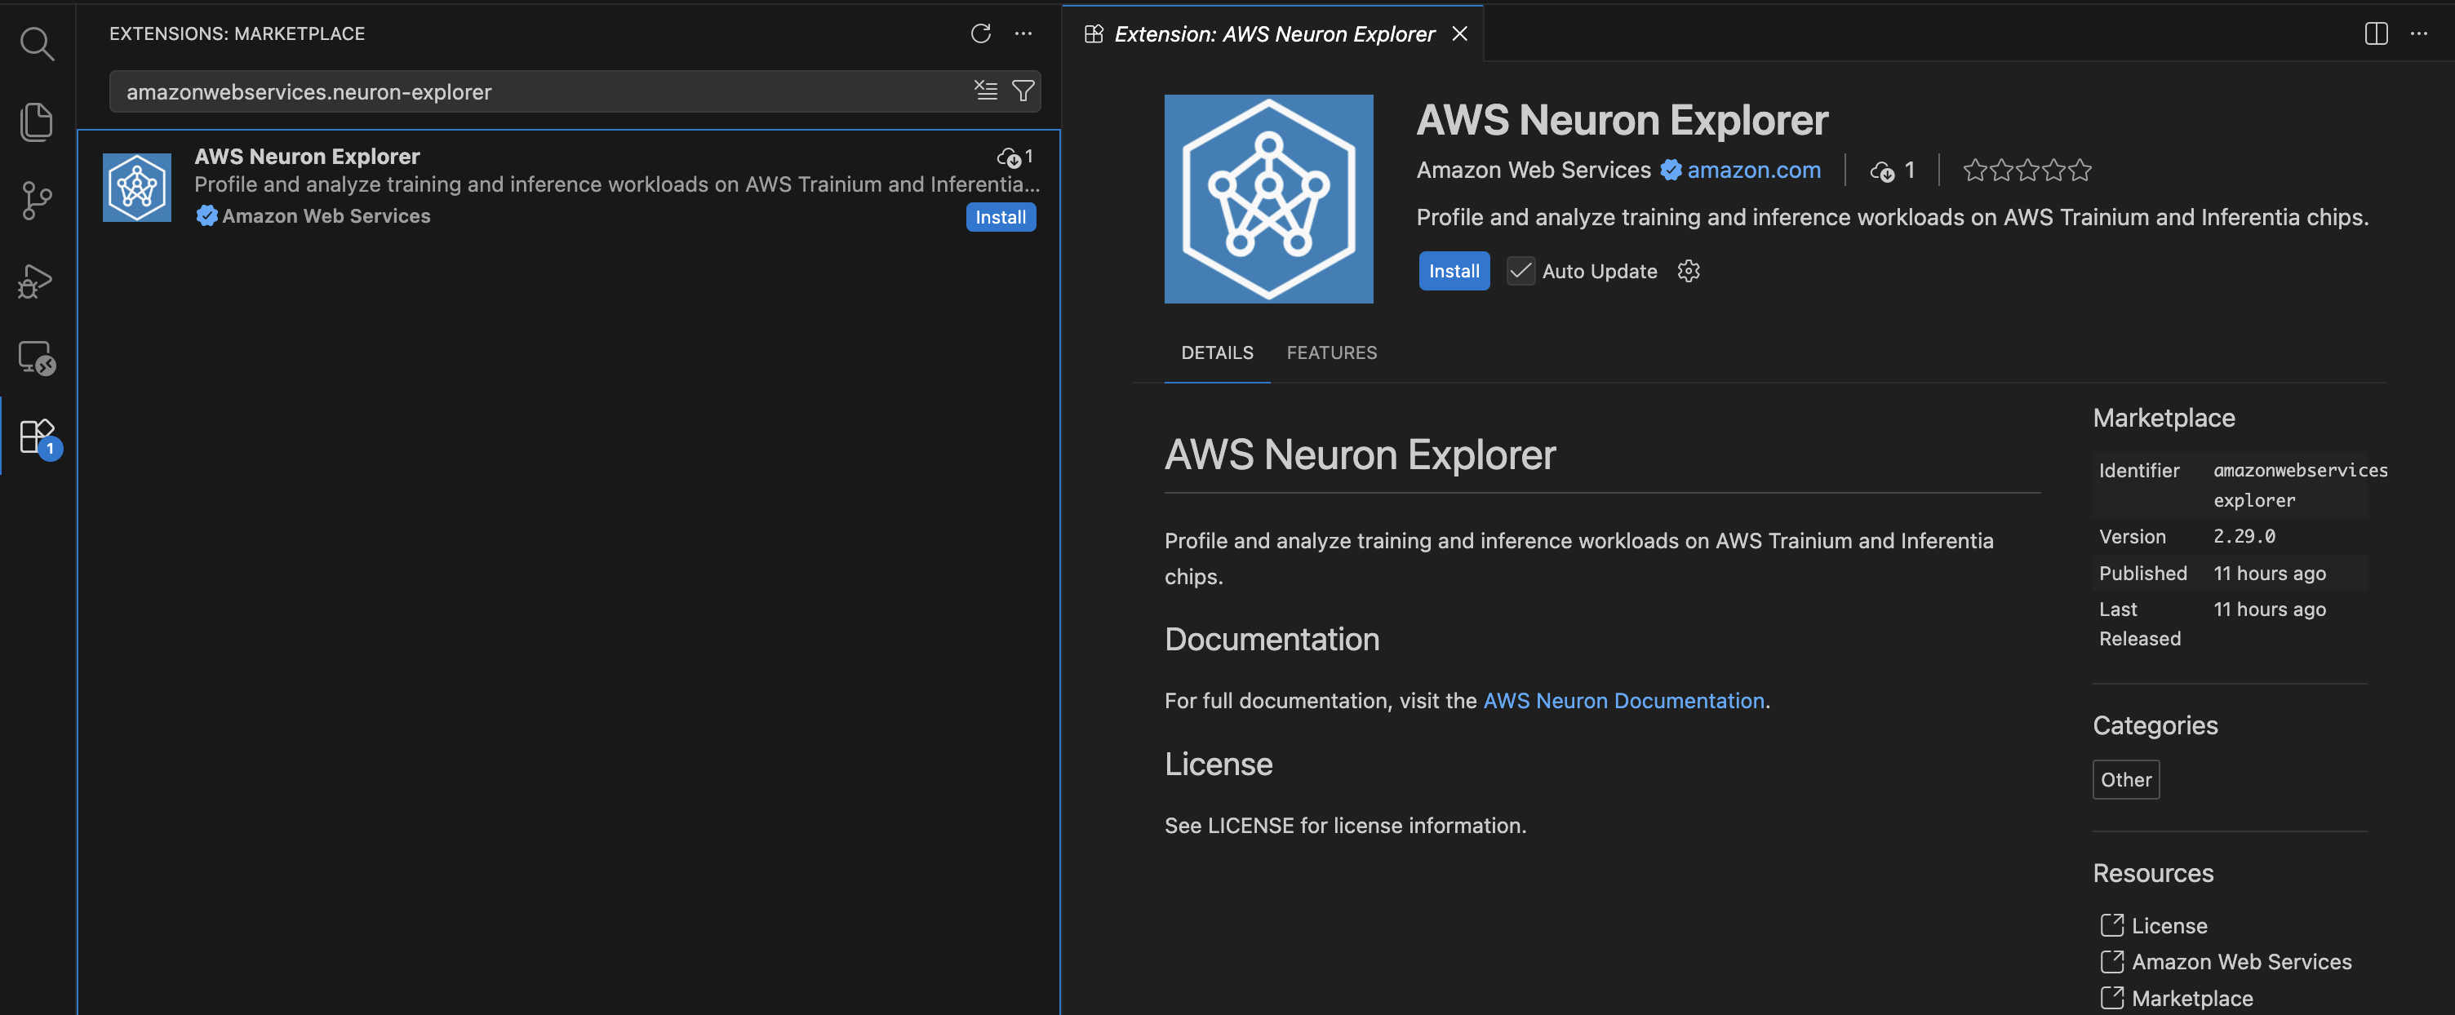Open the amazon.com publisher link
Image resolution: width=2455 pixels, height=1015 pixels.
coord(1754,170)
